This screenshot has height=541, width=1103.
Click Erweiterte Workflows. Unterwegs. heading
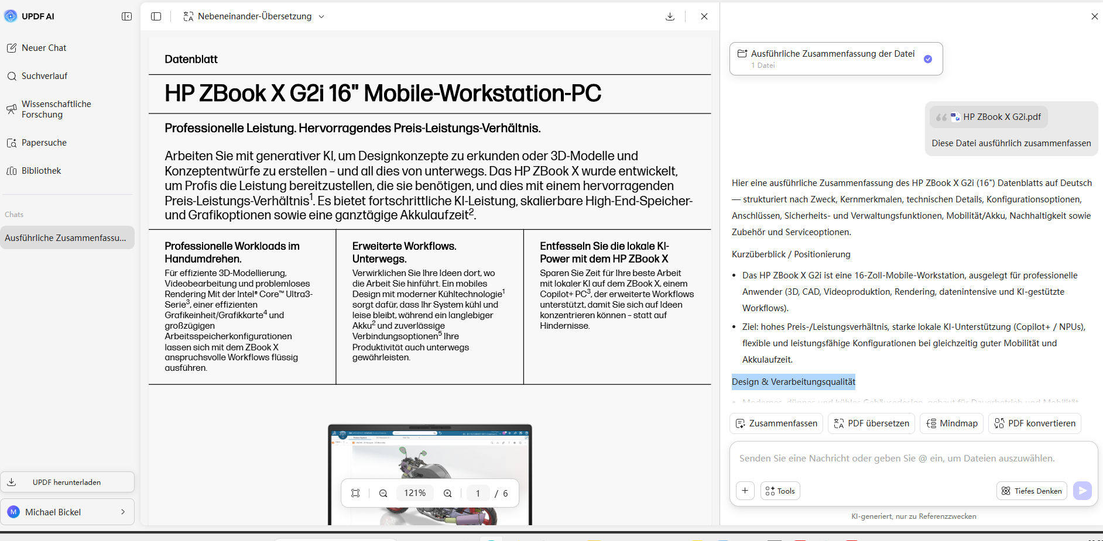tap(405, 253)
